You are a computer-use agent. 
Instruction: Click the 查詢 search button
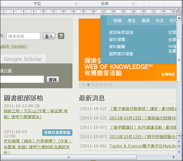(x=53, y=80)
